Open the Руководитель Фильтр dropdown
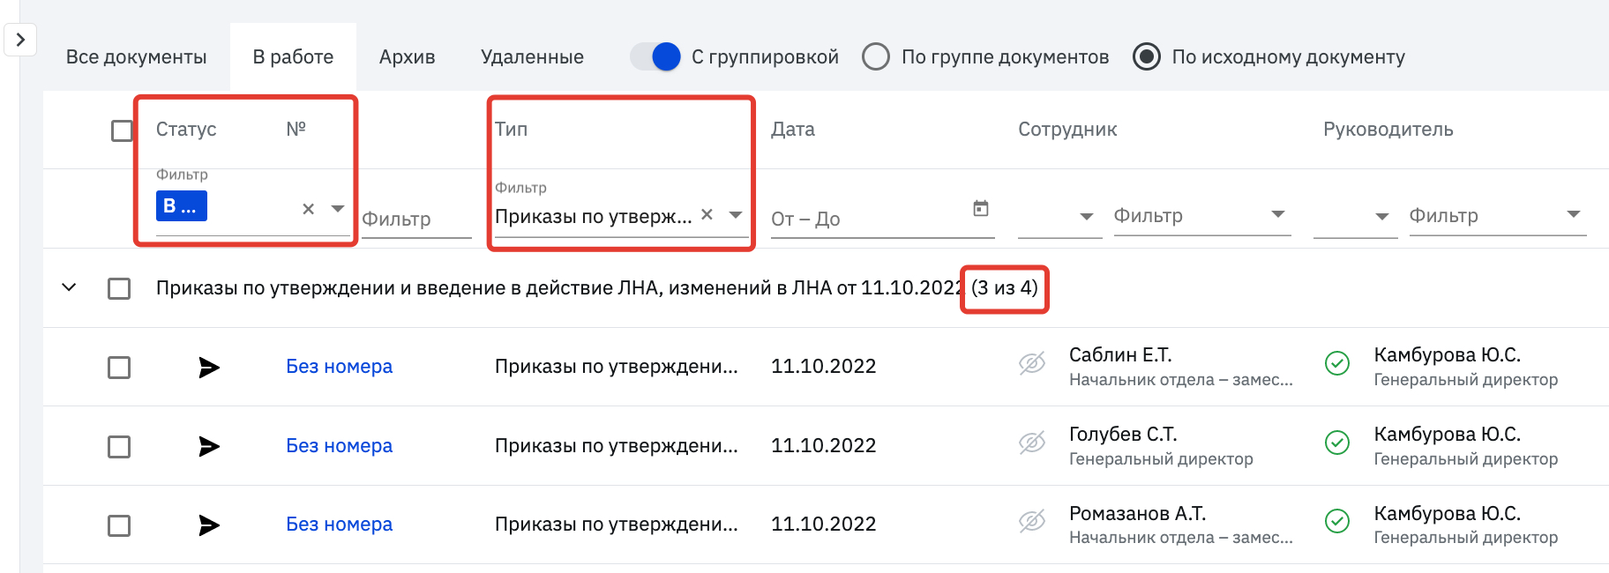 click(1498, 215)
